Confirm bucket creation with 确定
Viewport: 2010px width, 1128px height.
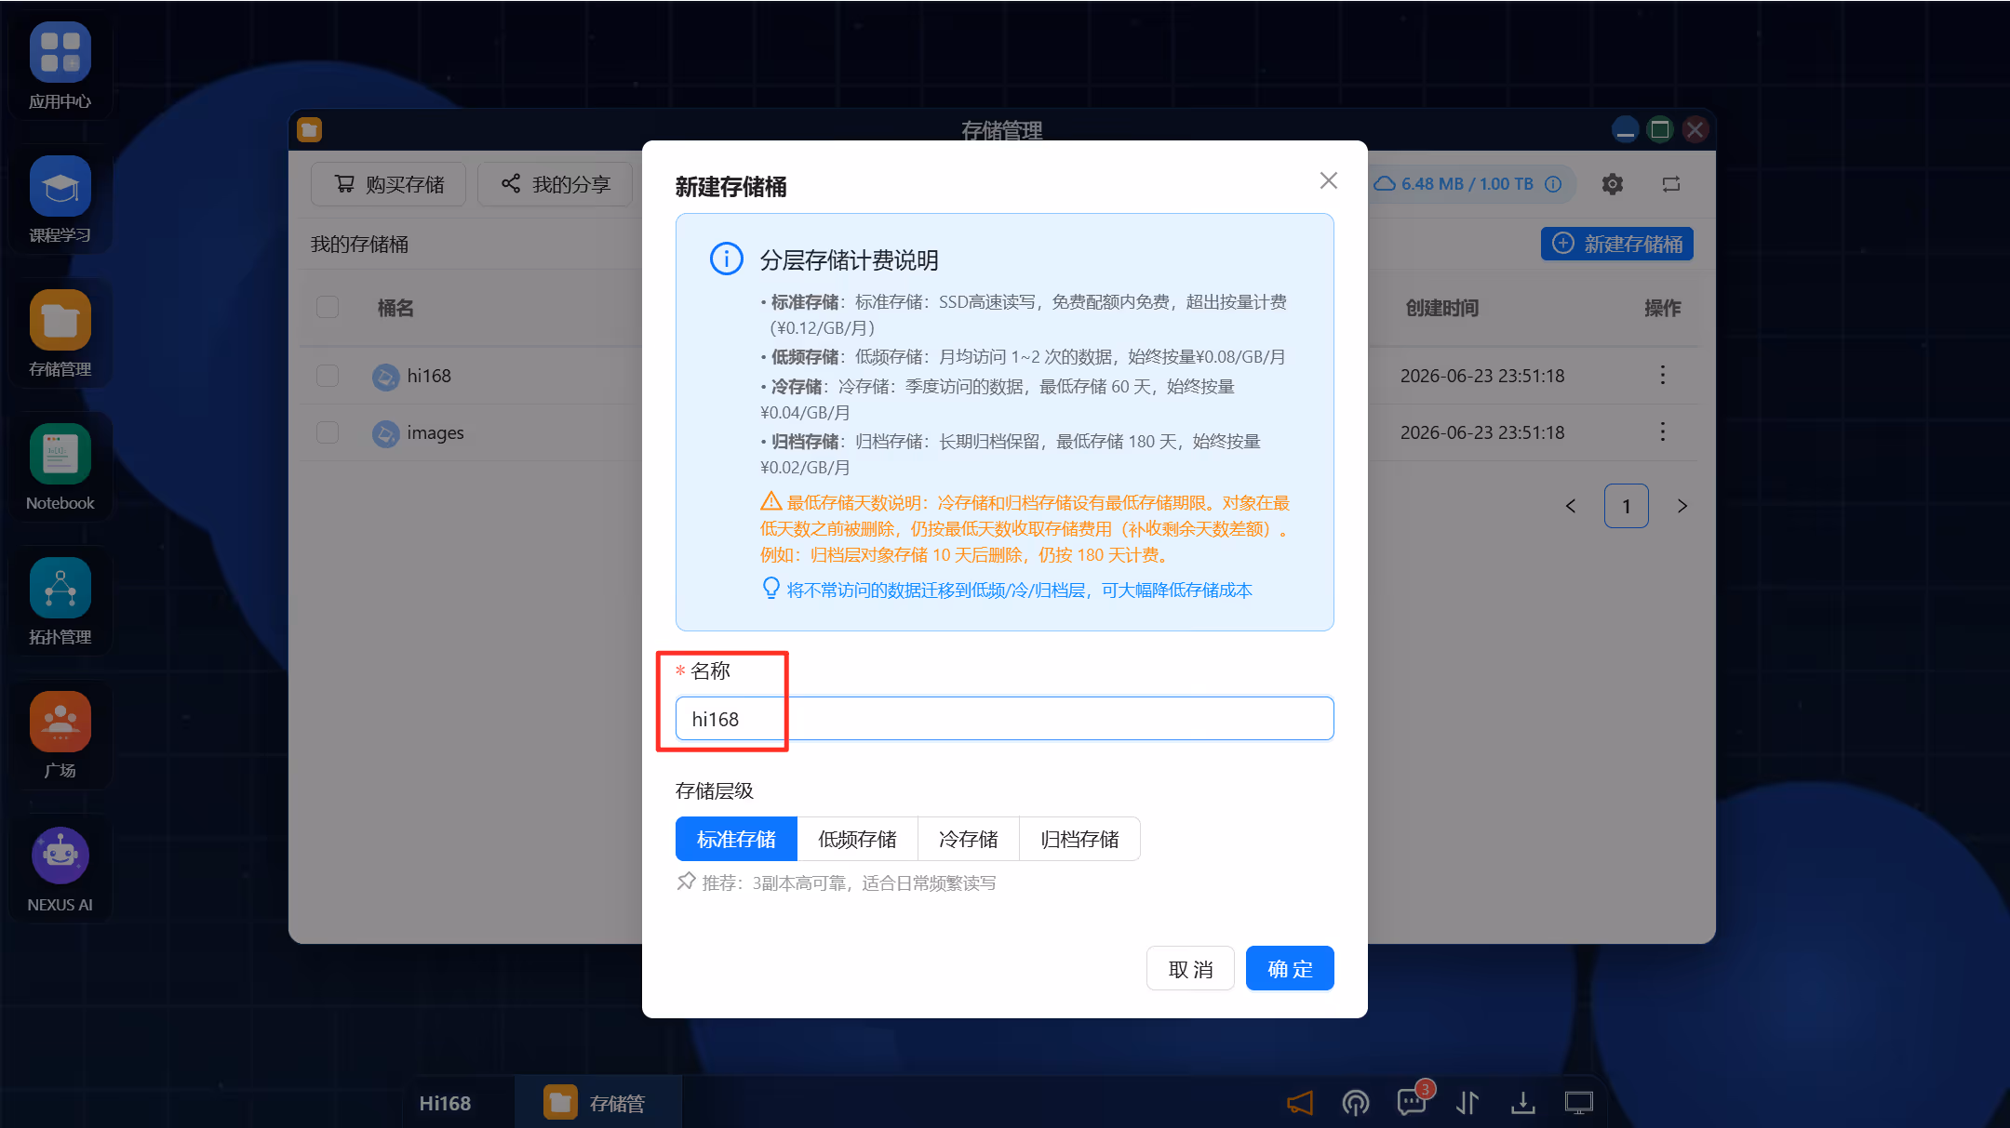[x=1290, y=968]
